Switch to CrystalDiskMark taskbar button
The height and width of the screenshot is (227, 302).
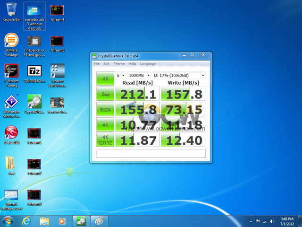pos(81,221)
